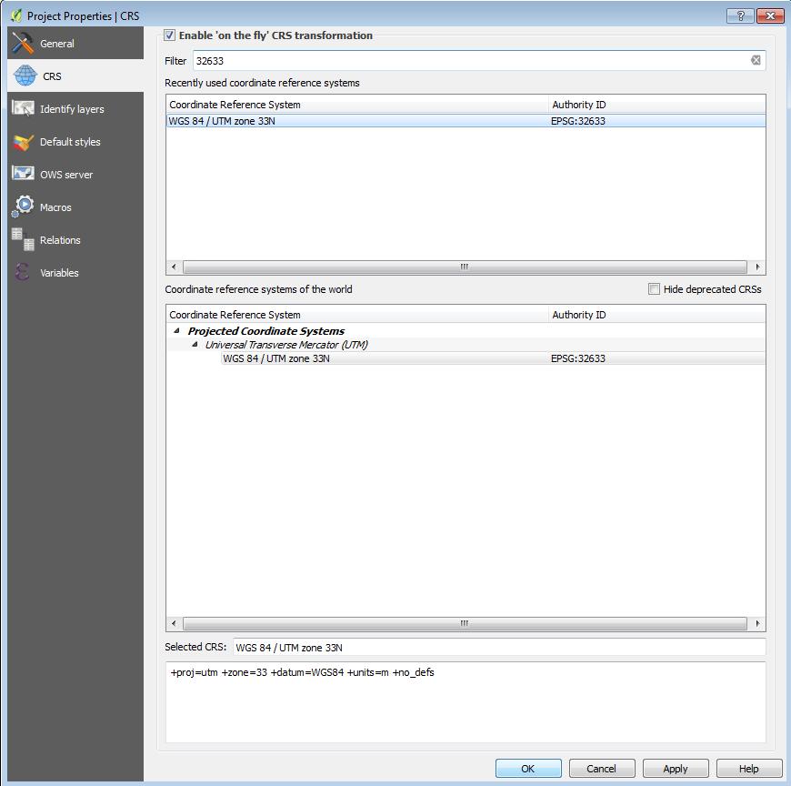Click world CRS list scroll right arrow

[x=757, y=623]
